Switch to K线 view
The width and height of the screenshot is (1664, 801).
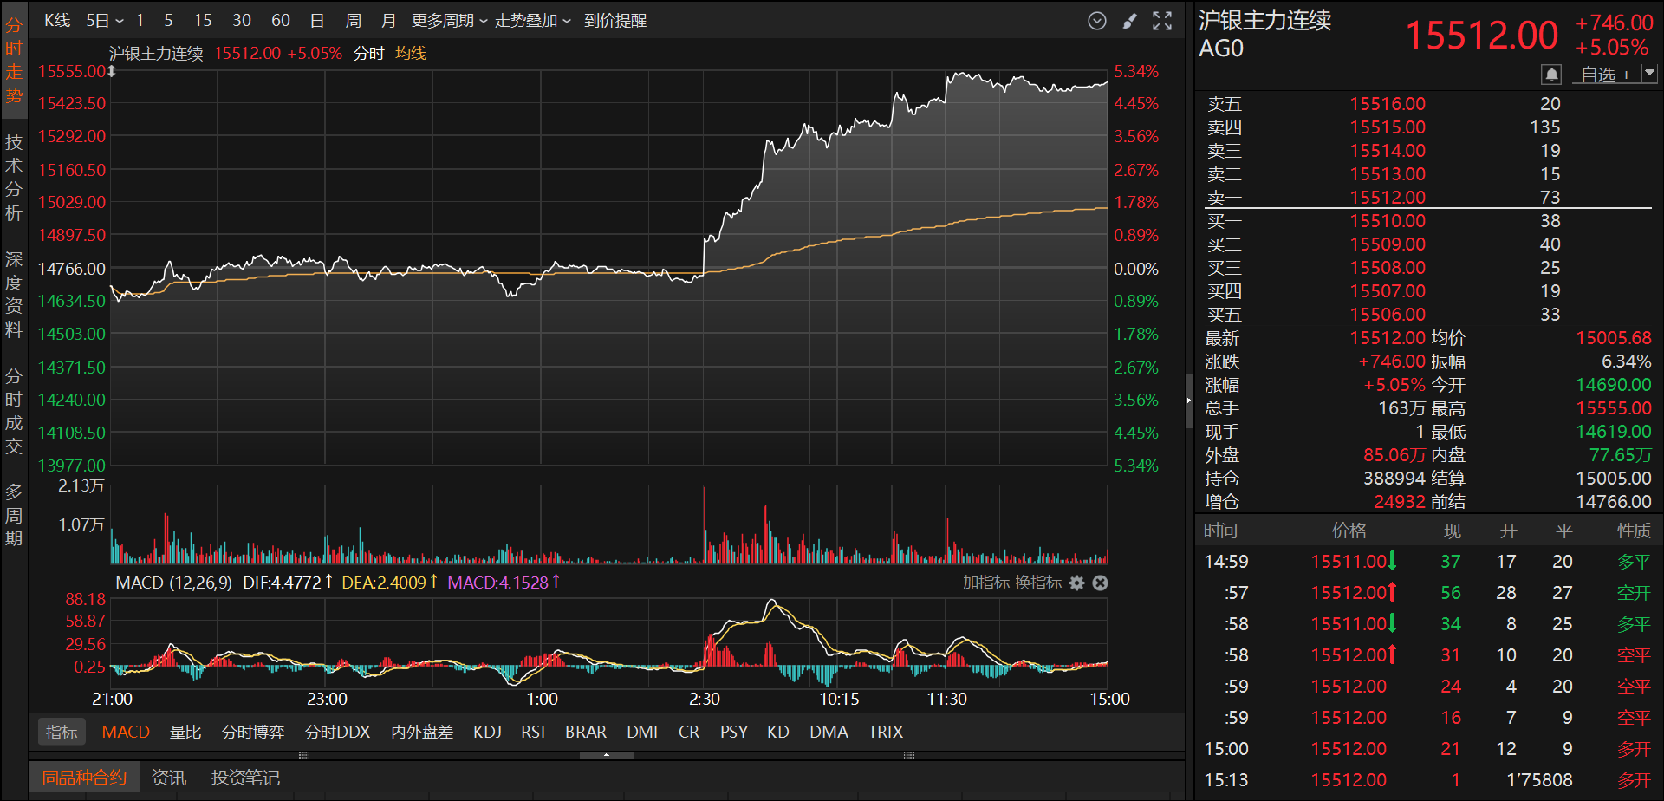57,21
